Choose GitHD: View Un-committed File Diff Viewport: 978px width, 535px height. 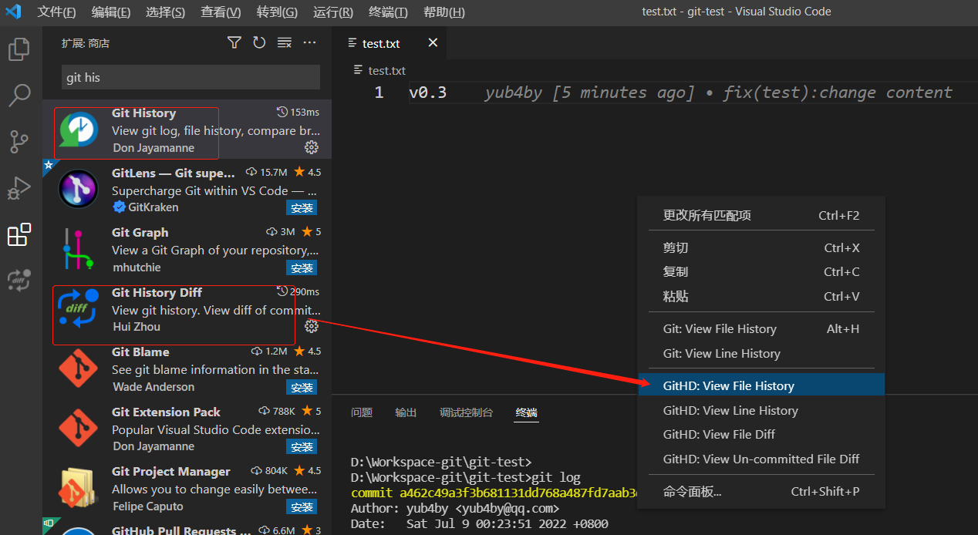pyautogui.click(x=761, y=459)
